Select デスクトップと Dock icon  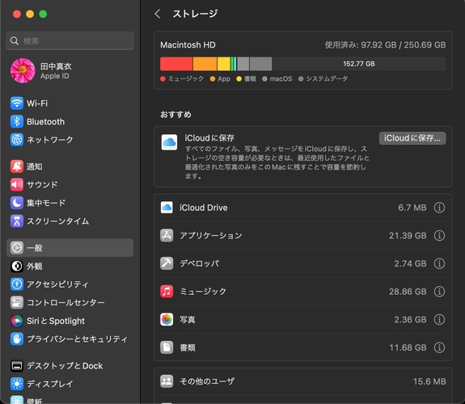tap(17, 366)
